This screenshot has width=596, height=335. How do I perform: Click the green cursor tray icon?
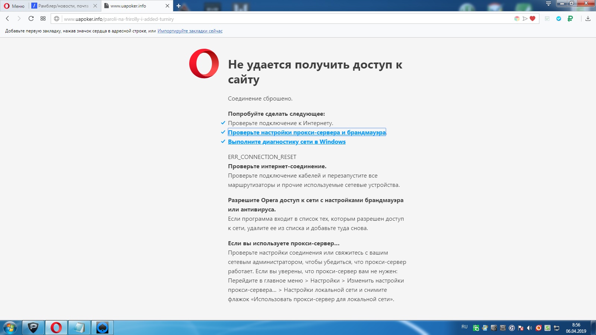point(476,328)
